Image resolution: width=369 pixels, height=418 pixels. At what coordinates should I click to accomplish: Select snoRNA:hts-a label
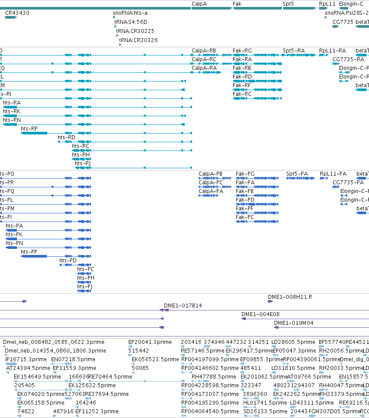click(130, 13)
